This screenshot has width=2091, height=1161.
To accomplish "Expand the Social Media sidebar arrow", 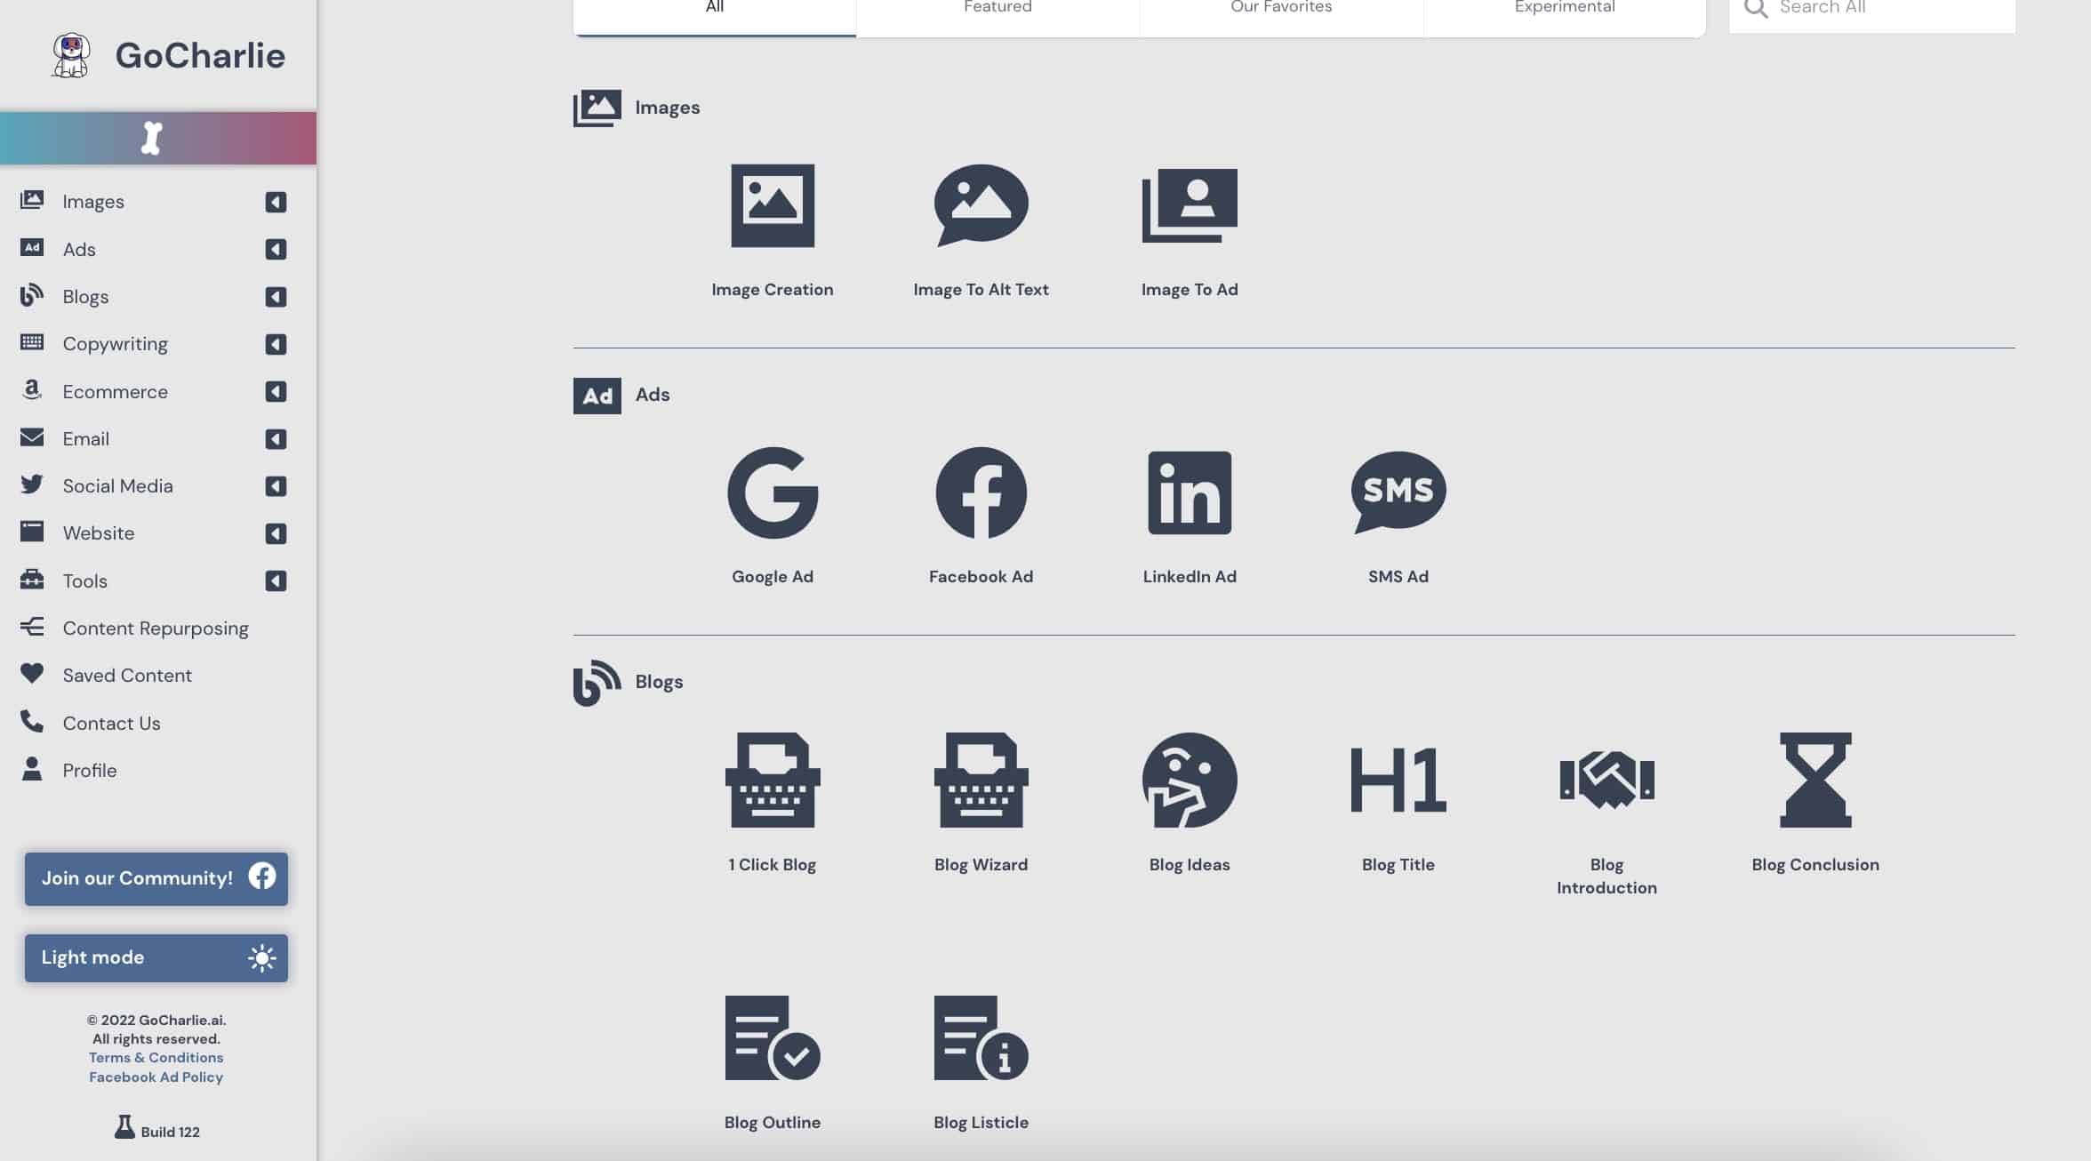I will [276, 485].
